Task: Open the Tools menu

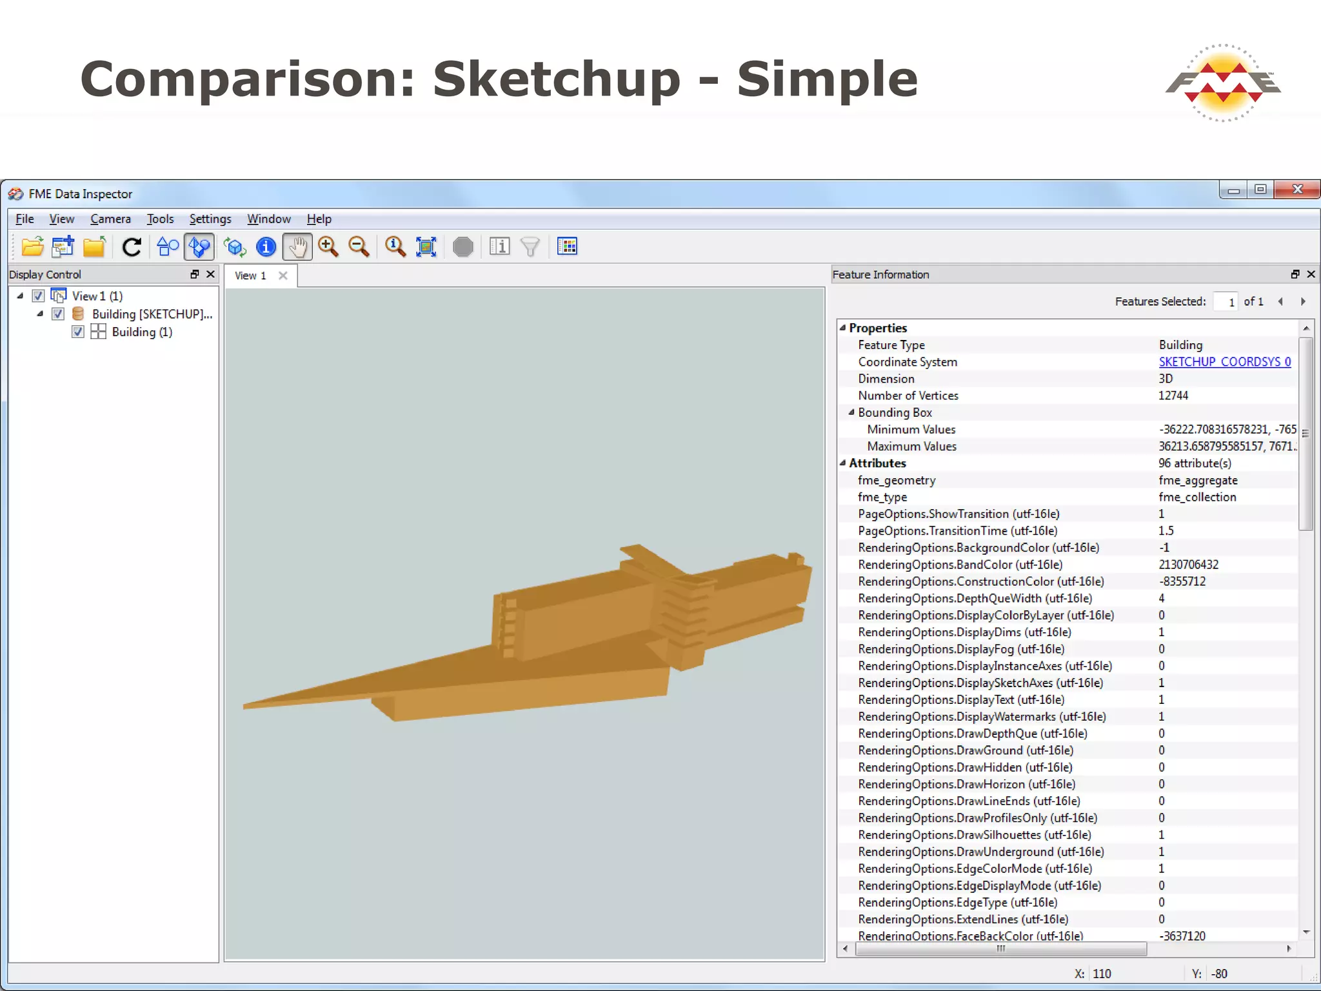Action: pos(160,219)
